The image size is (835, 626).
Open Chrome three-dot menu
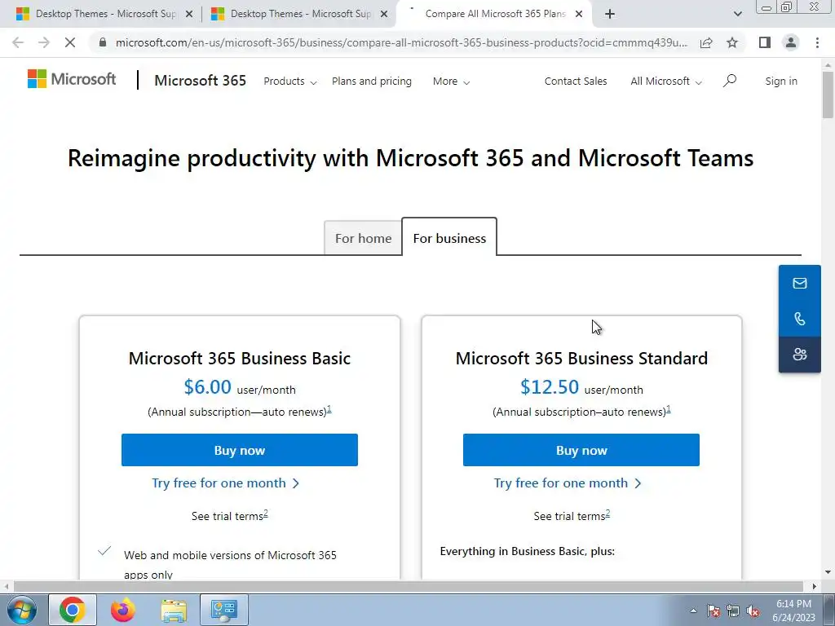point(817,42)
